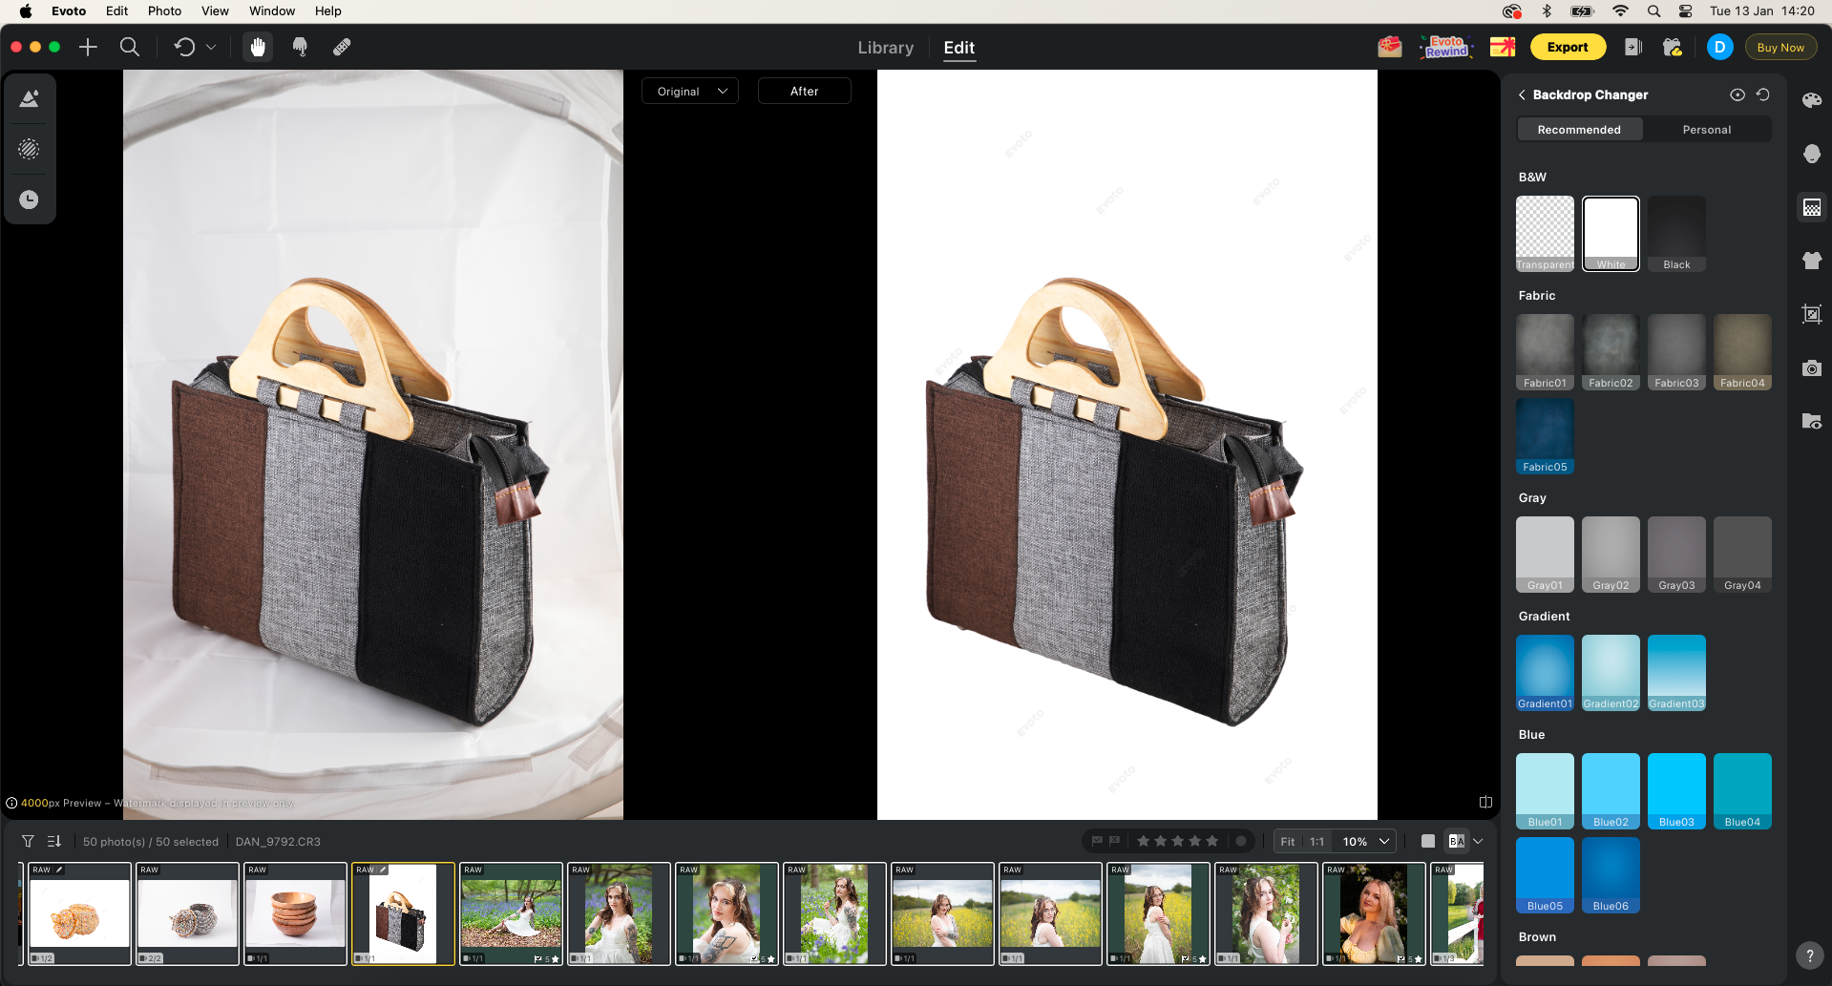Open the portrait retouch panel
The width and height of the screenshot is (1832, 986).
(x=1811, y=154)
